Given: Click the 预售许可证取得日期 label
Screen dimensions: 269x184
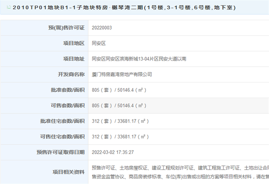Looking at the screenshot, I should (61, 152).
